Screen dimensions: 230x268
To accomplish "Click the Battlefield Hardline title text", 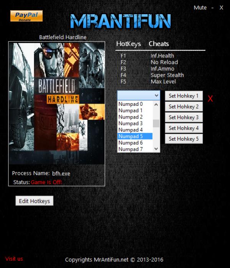I will (63, 37).
